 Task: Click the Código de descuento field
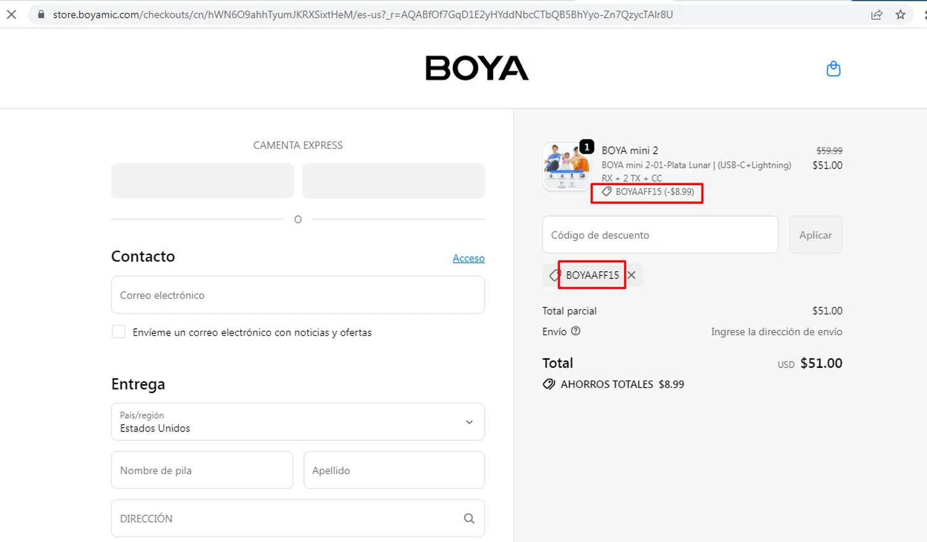coord(660,235)
